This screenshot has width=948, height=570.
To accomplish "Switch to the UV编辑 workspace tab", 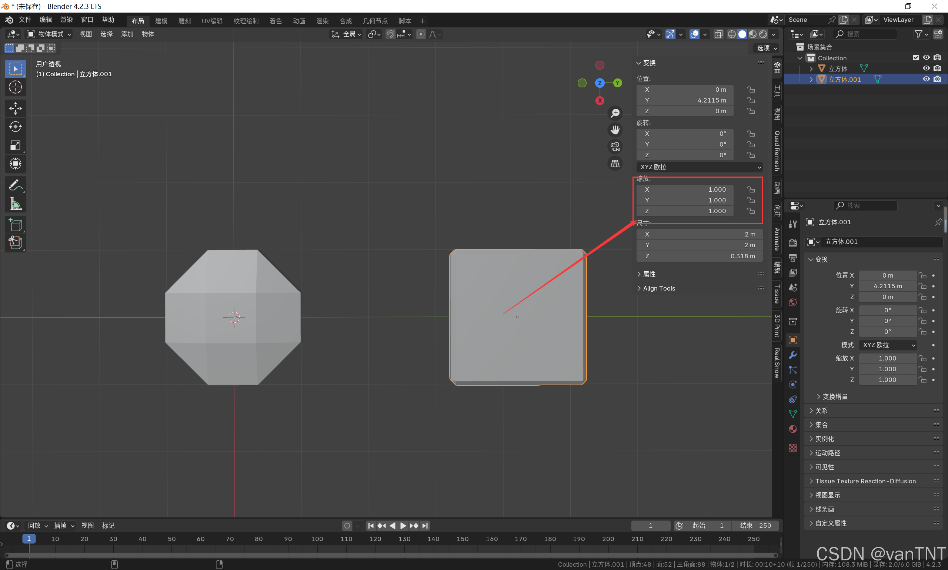I will click(212, 21).
